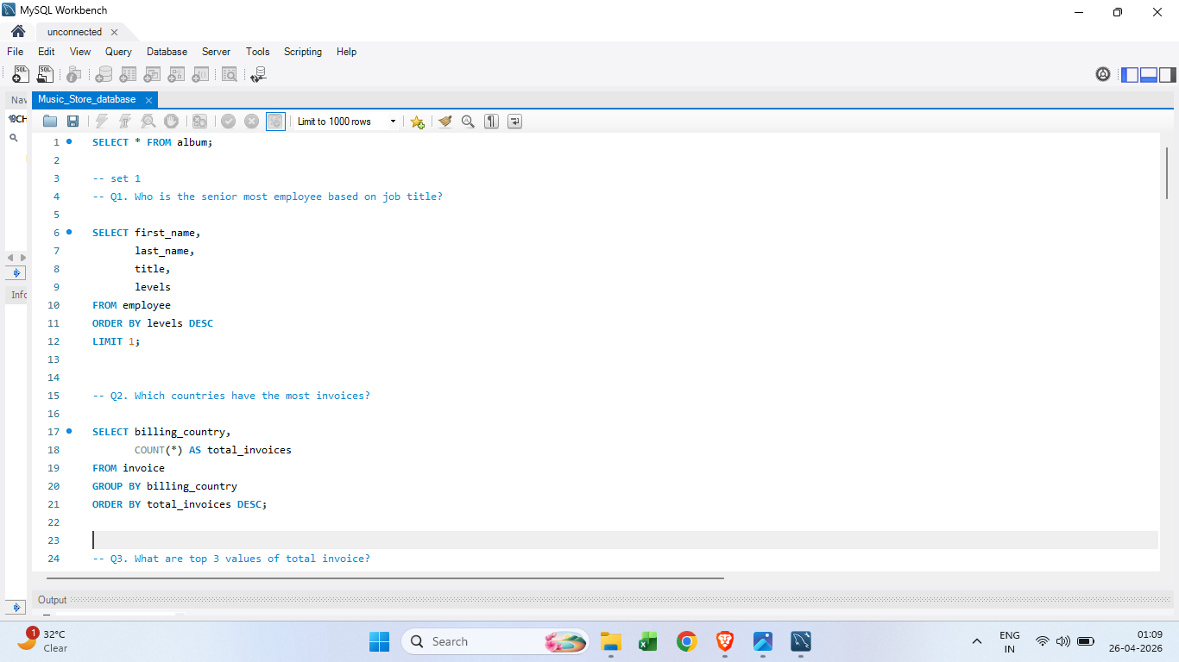
Task: Save snippet with star icon
Action: tap(417, 122)
